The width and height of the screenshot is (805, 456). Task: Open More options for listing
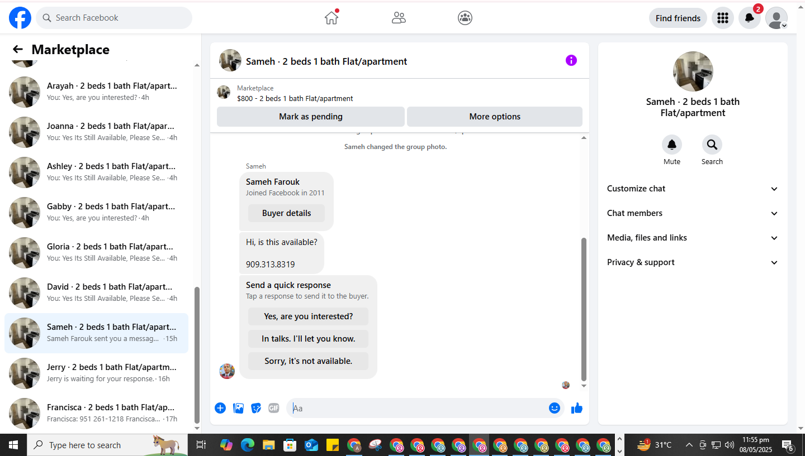coord(495,117)
